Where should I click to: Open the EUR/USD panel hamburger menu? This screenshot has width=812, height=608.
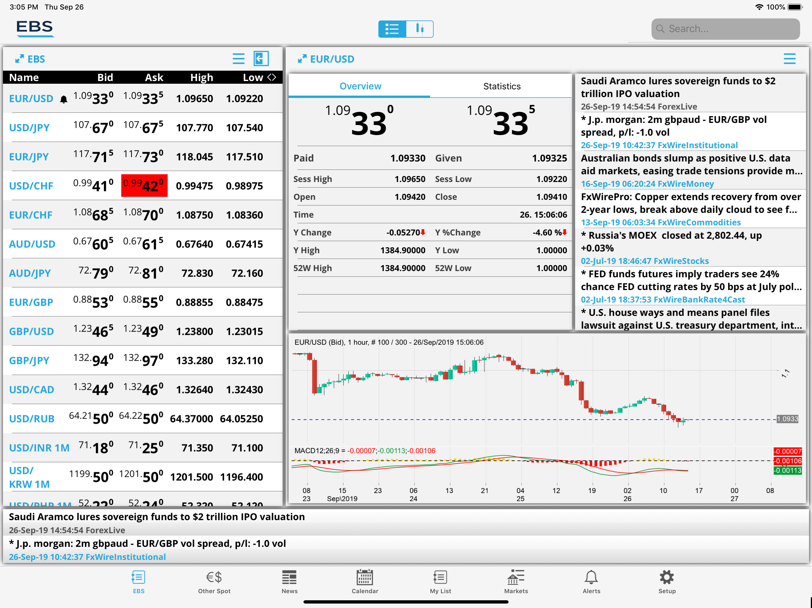point(790,59)
